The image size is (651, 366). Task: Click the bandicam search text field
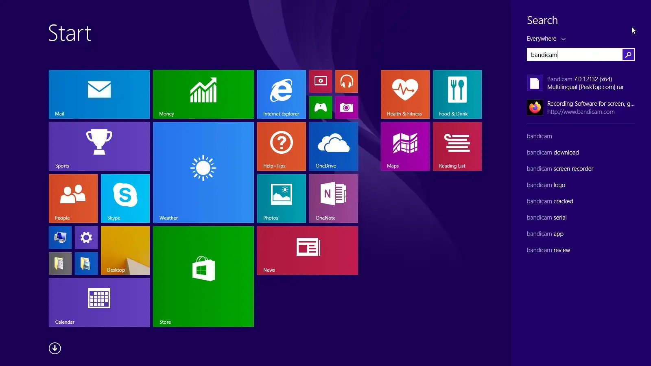(575, 54)
